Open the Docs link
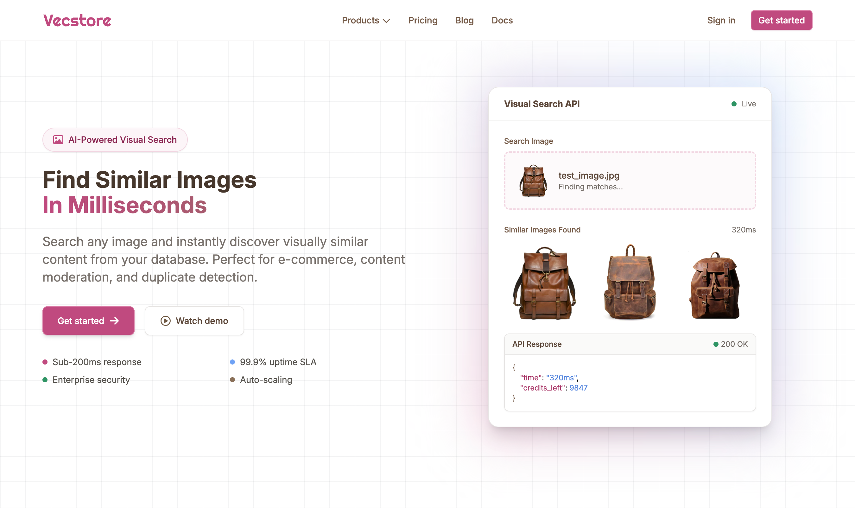The image size is (855, 508). (x=502, y=20)
